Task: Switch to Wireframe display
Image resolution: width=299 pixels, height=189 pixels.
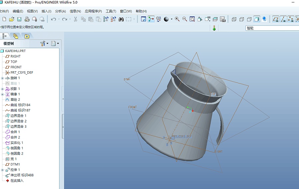Action: point(234,19)
